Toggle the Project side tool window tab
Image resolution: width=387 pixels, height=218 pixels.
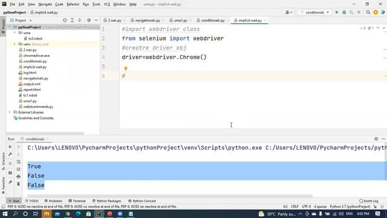tap(3, 26)
